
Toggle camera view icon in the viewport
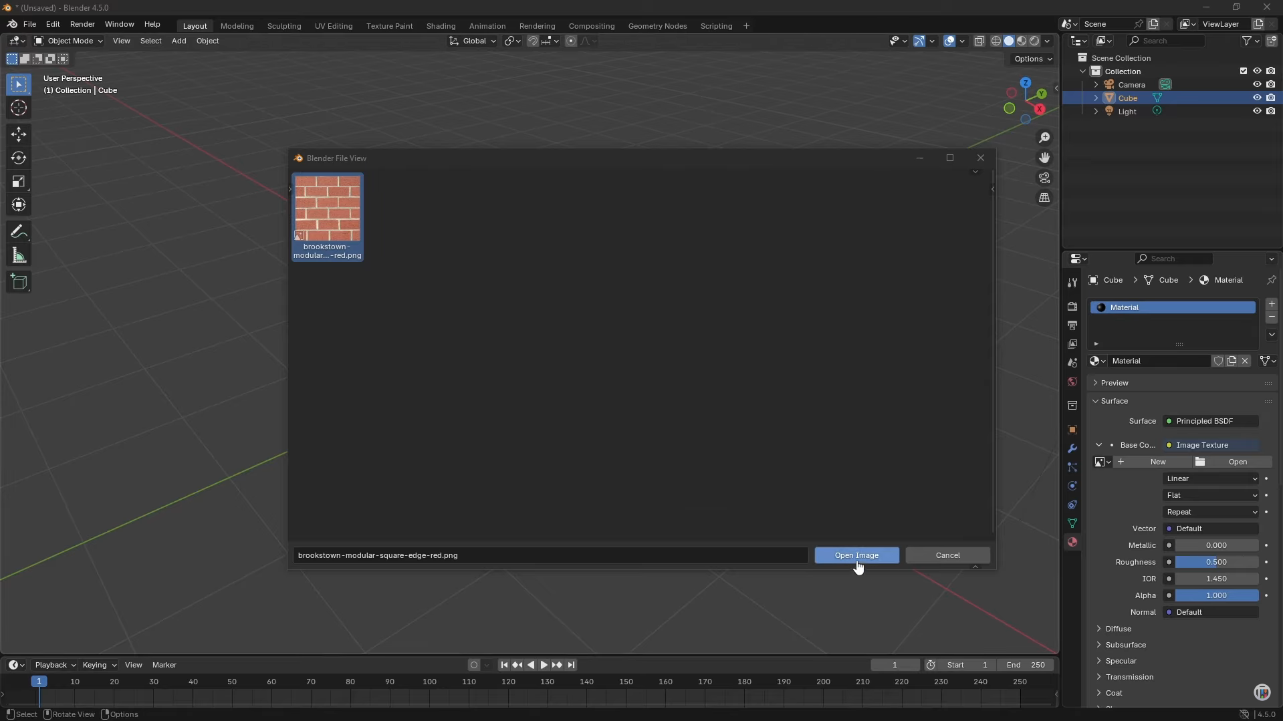1044,178
